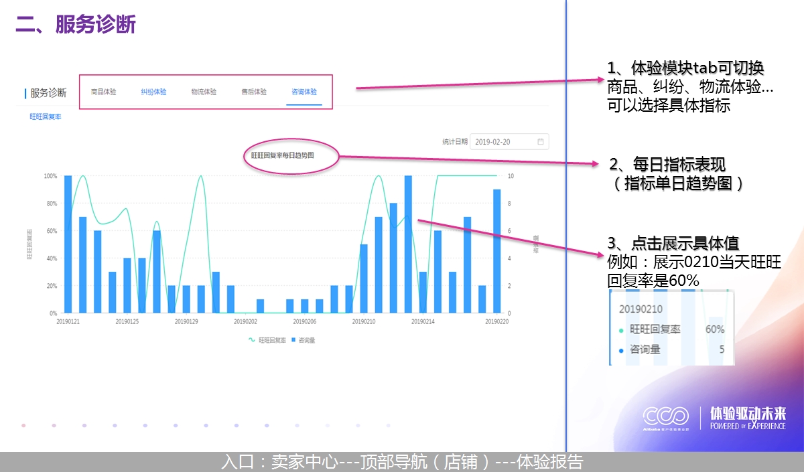Select the 咨询体验 tab
Image resolution: width=804 pixels, height=472 pixels.
[304, 92]
